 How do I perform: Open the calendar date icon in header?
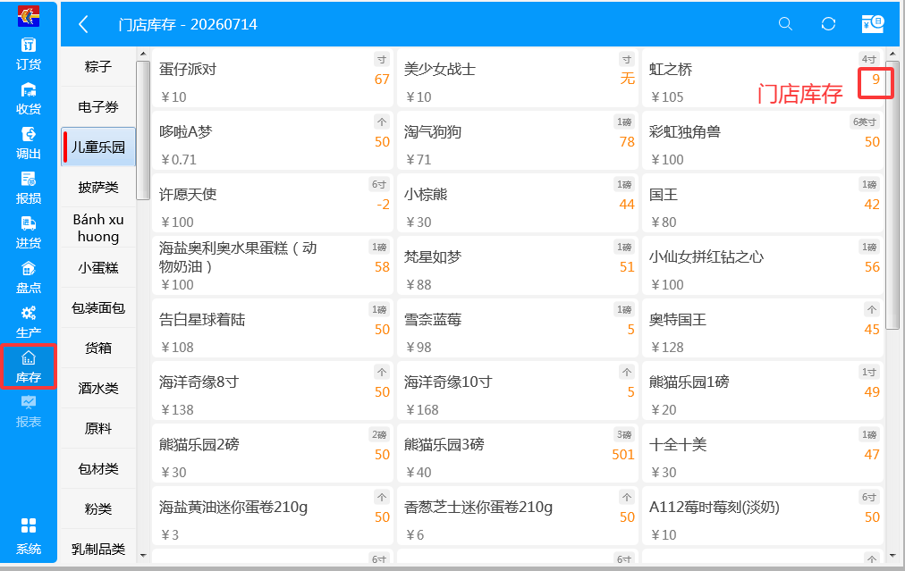[872, 23]
